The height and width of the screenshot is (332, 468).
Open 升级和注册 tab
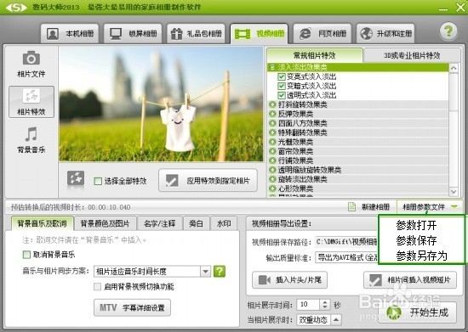pyautogui.click(x=385, y=33)
